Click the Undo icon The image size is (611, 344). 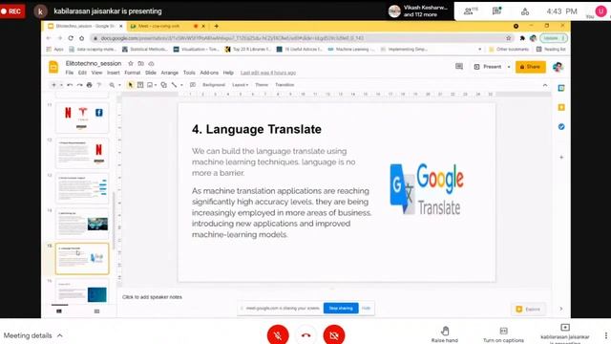(x=70, y=85)
